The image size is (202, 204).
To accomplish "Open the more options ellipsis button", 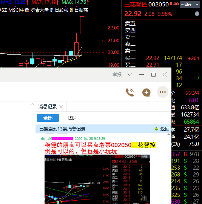I will coord(162,92).
